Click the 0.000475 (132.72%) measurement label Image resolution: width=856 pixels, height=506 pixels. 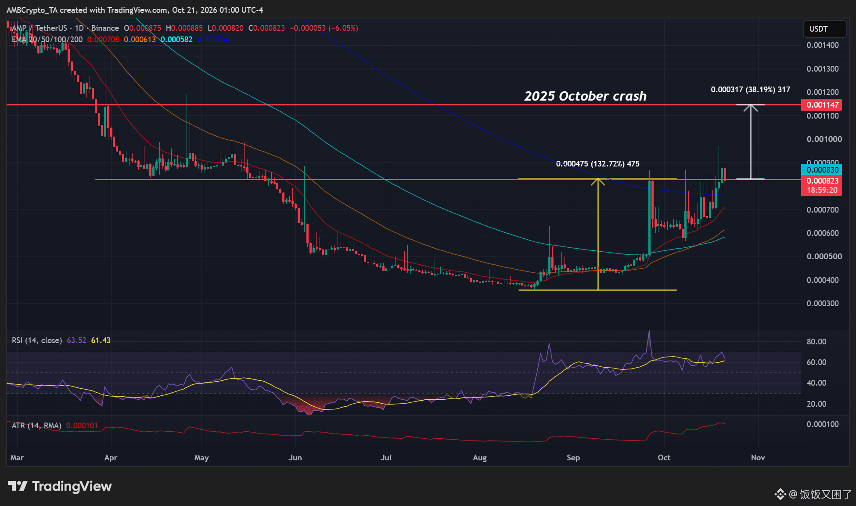click(597, 164)
